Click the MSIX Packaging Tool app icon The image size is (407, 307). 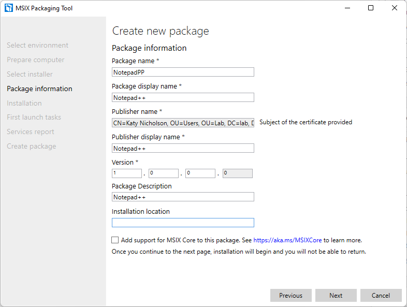(9, 8)
